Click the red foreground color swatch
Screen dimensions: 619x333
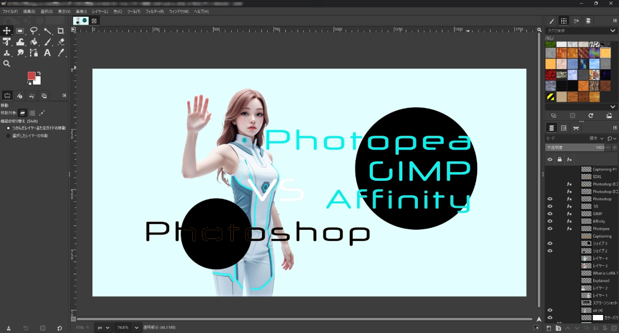(31, 76)
